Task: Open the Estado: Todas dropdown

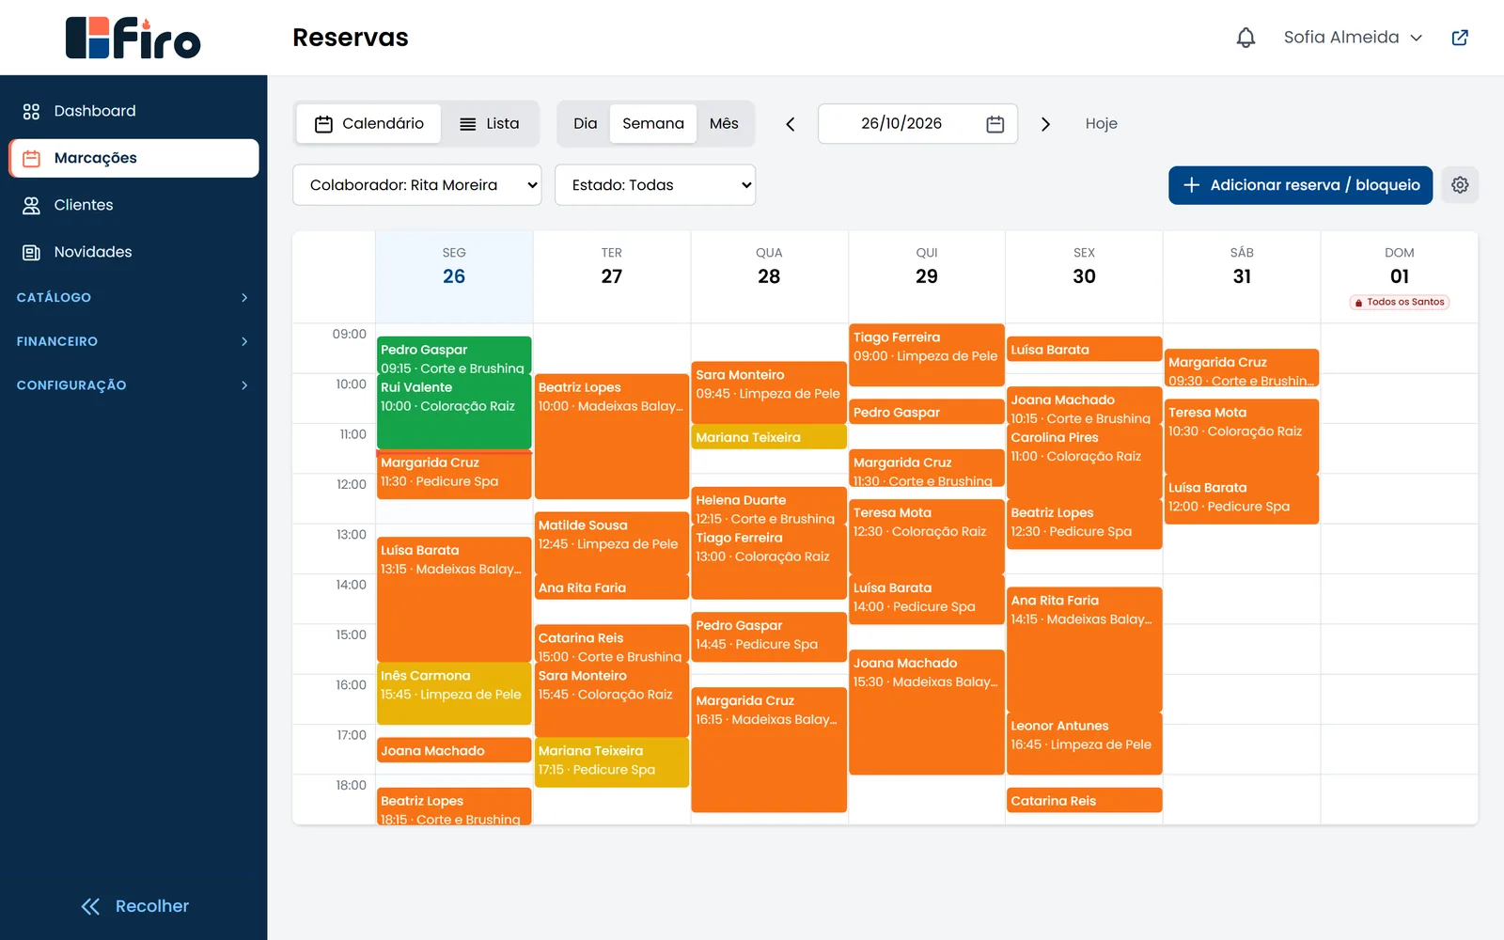Action: point(655,185)
